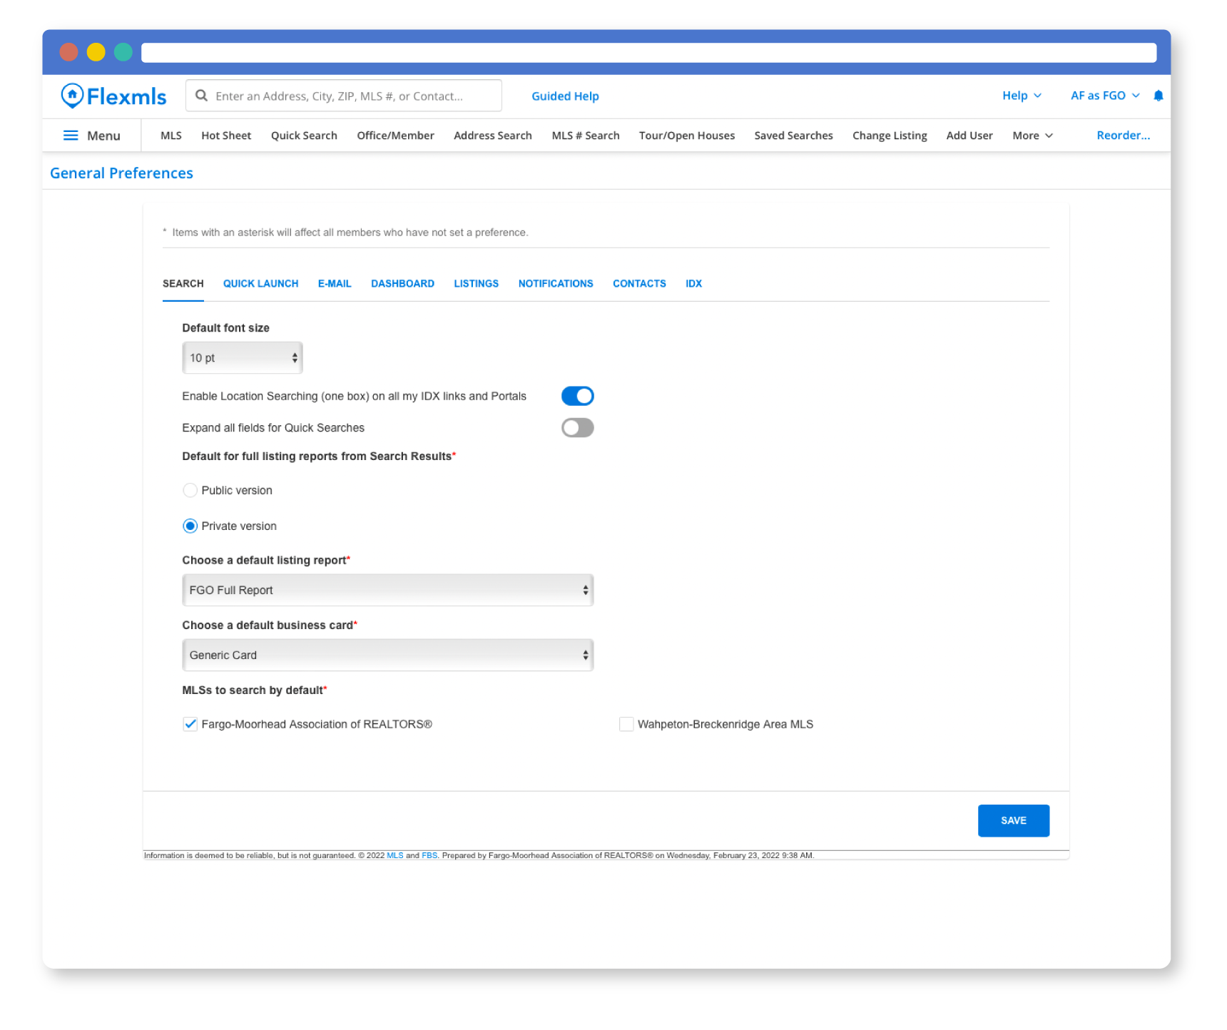Check Wahpeton-Breckenridge Area MLS box
Image resolution: width=1227 pixels, height=1030 pixels.
pyautogui.click(x=626, y=724)
